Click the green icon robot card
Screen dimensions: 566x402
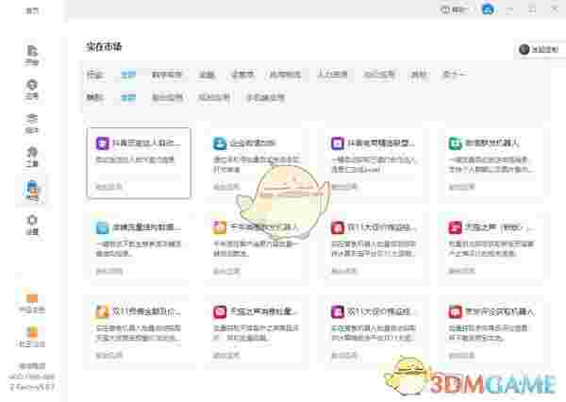(456, 143)
